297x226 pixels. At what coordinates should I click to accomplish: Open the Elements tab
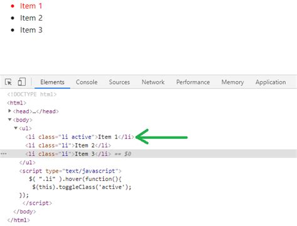[52, 82]
